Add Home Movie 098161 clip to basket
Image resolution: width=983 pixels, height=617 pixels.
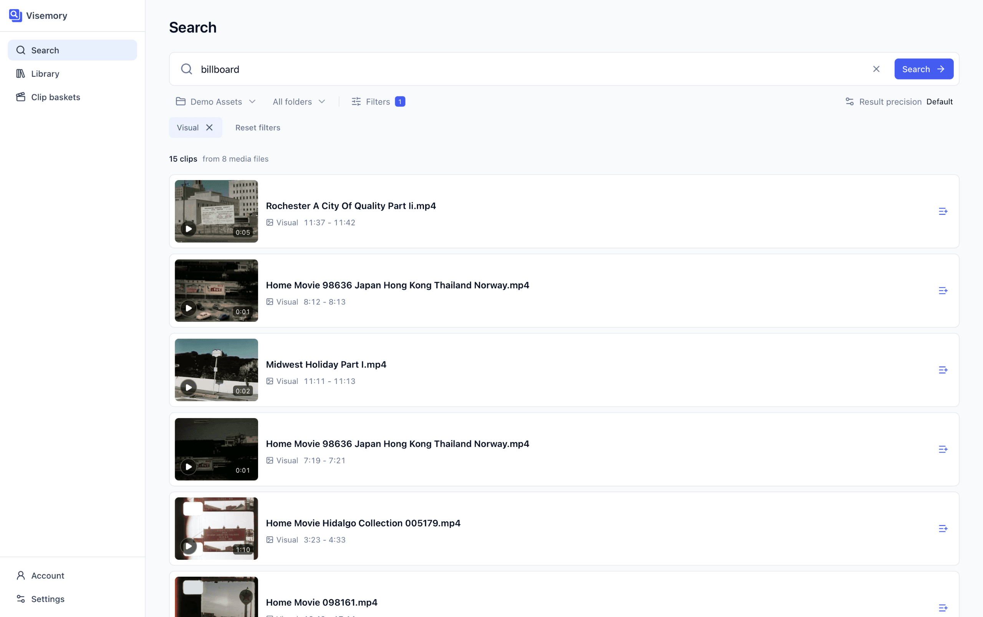tap(943, 608)
